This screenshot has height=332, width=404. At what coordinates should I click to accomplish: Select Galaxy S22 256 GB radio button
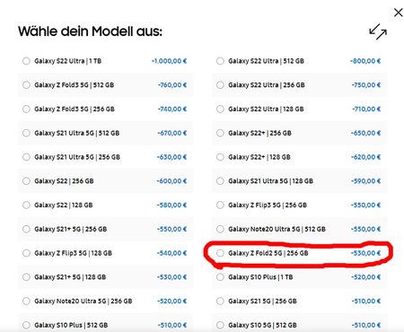(26, 181)
